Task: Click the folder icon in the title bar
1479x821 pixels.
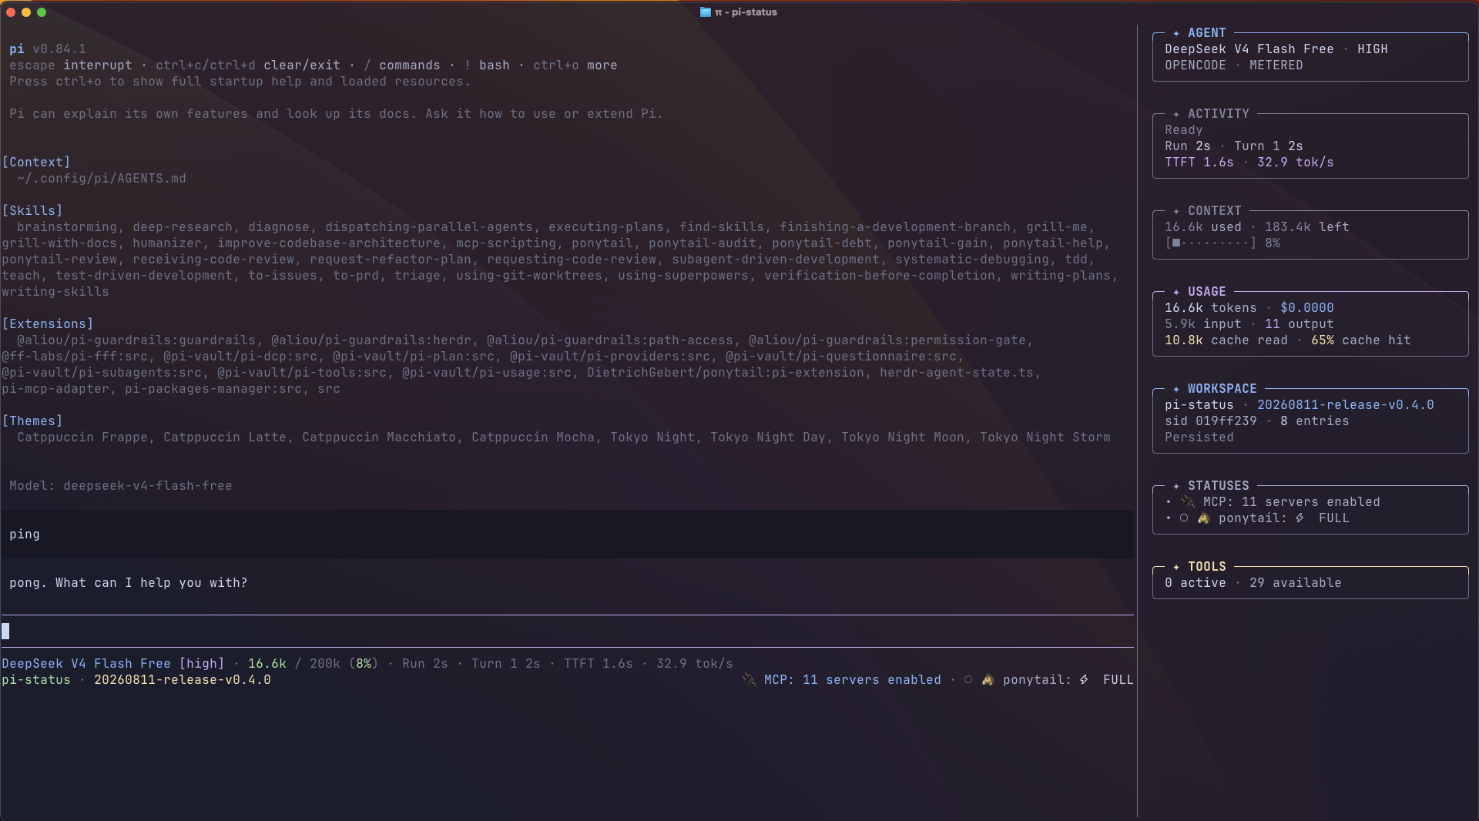Action: pyautogui.click(x=705, y=12)
